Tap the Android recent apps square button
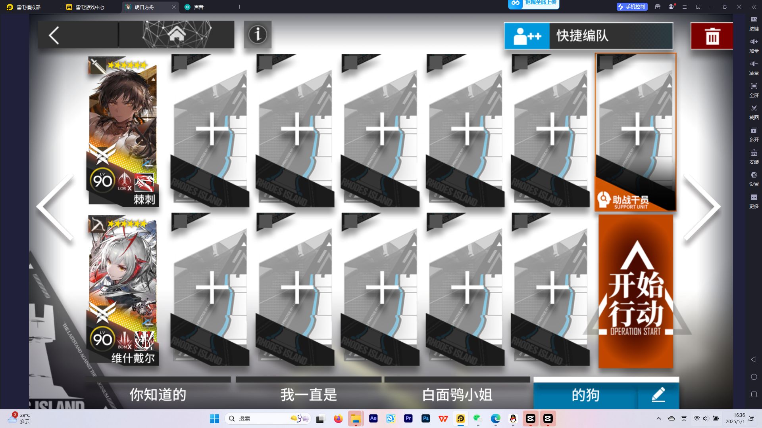 click(x=754, y=394)
